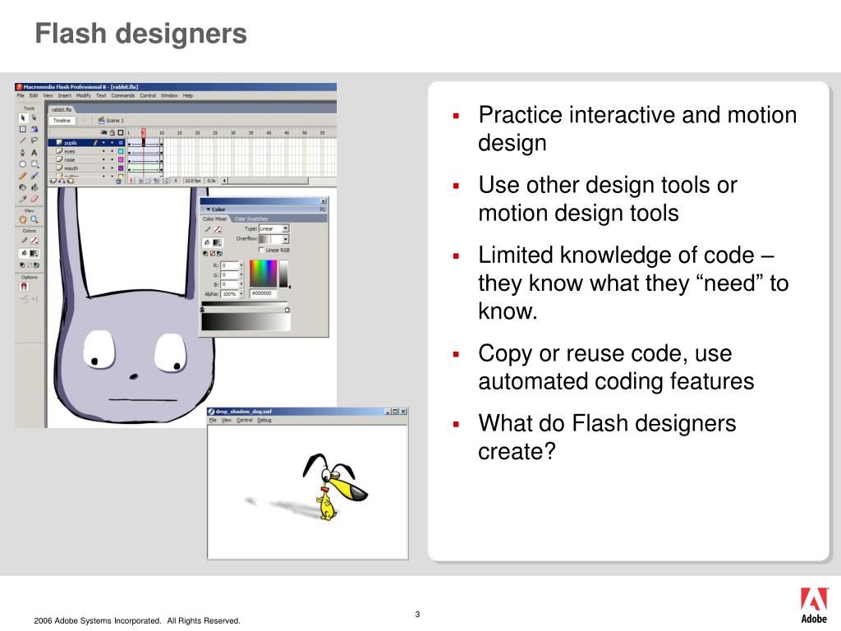Image resolution: width=841 pixels, height=631 pixels.
Task: Open the Modify menu in Flash
Action: point(83,95)
